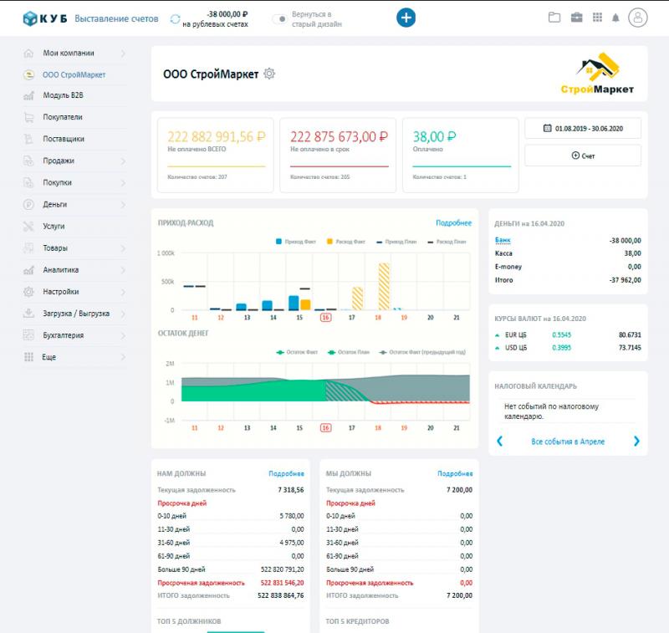Screen dimensions: 669x633
Task: Toggle the return to old design switch
Action: point(279,18)
